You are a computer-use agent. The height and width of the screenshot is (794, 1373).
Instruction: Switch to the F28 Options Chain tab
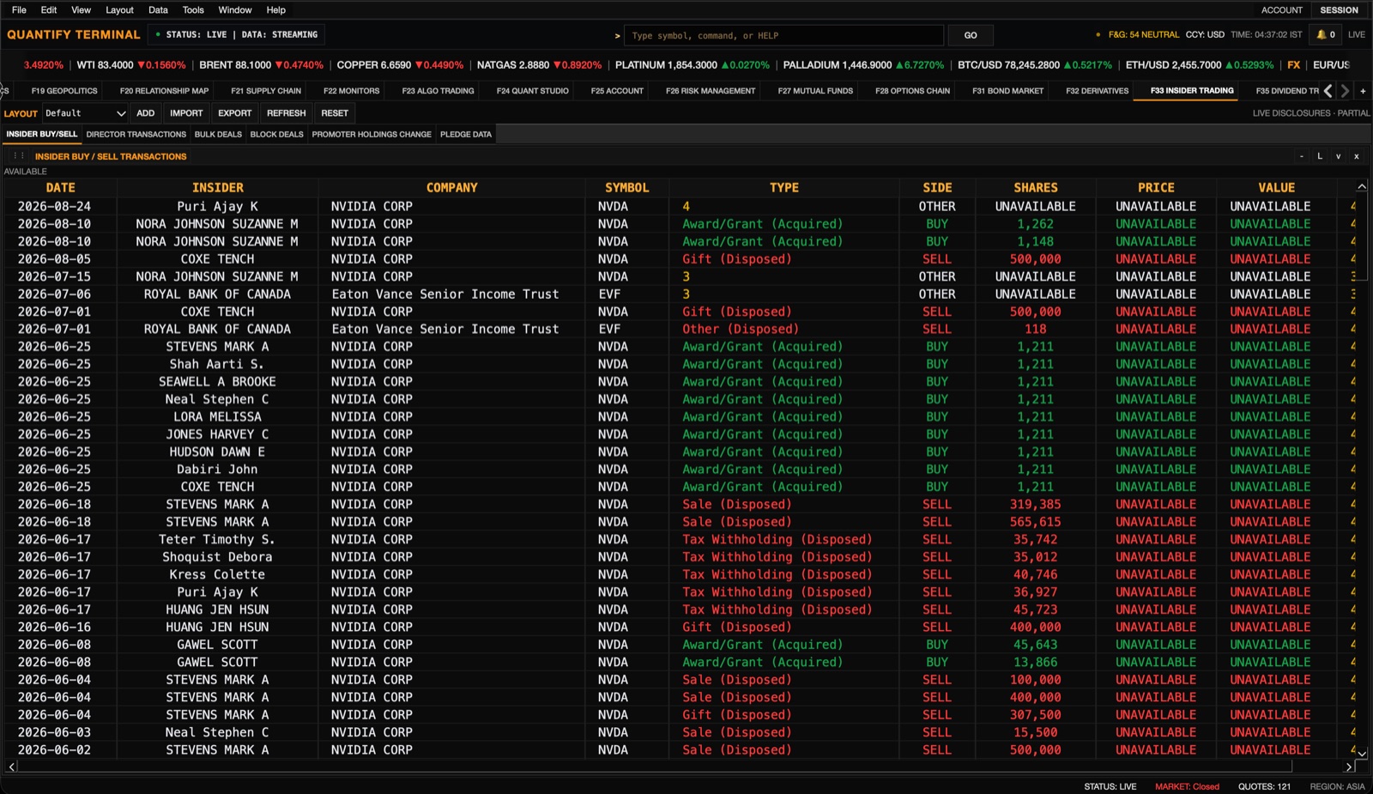tap(912, 91)
